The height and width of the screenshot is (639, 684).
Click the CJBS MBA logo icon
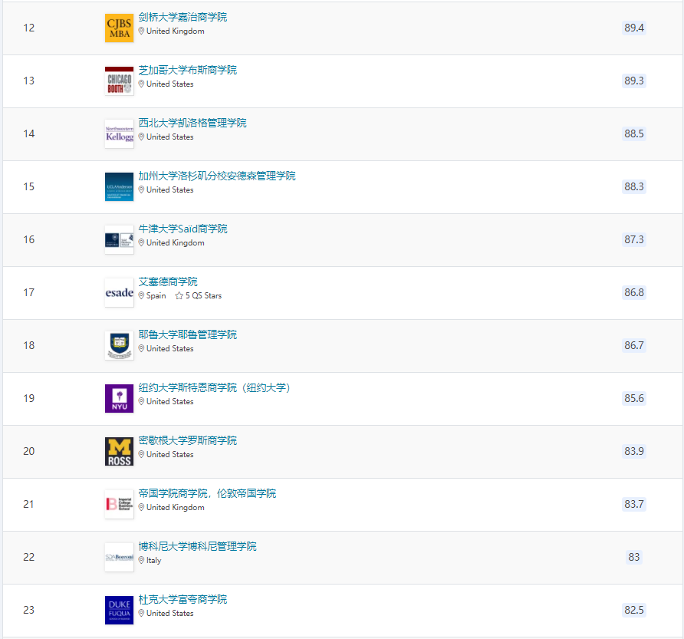coord(119,28)
